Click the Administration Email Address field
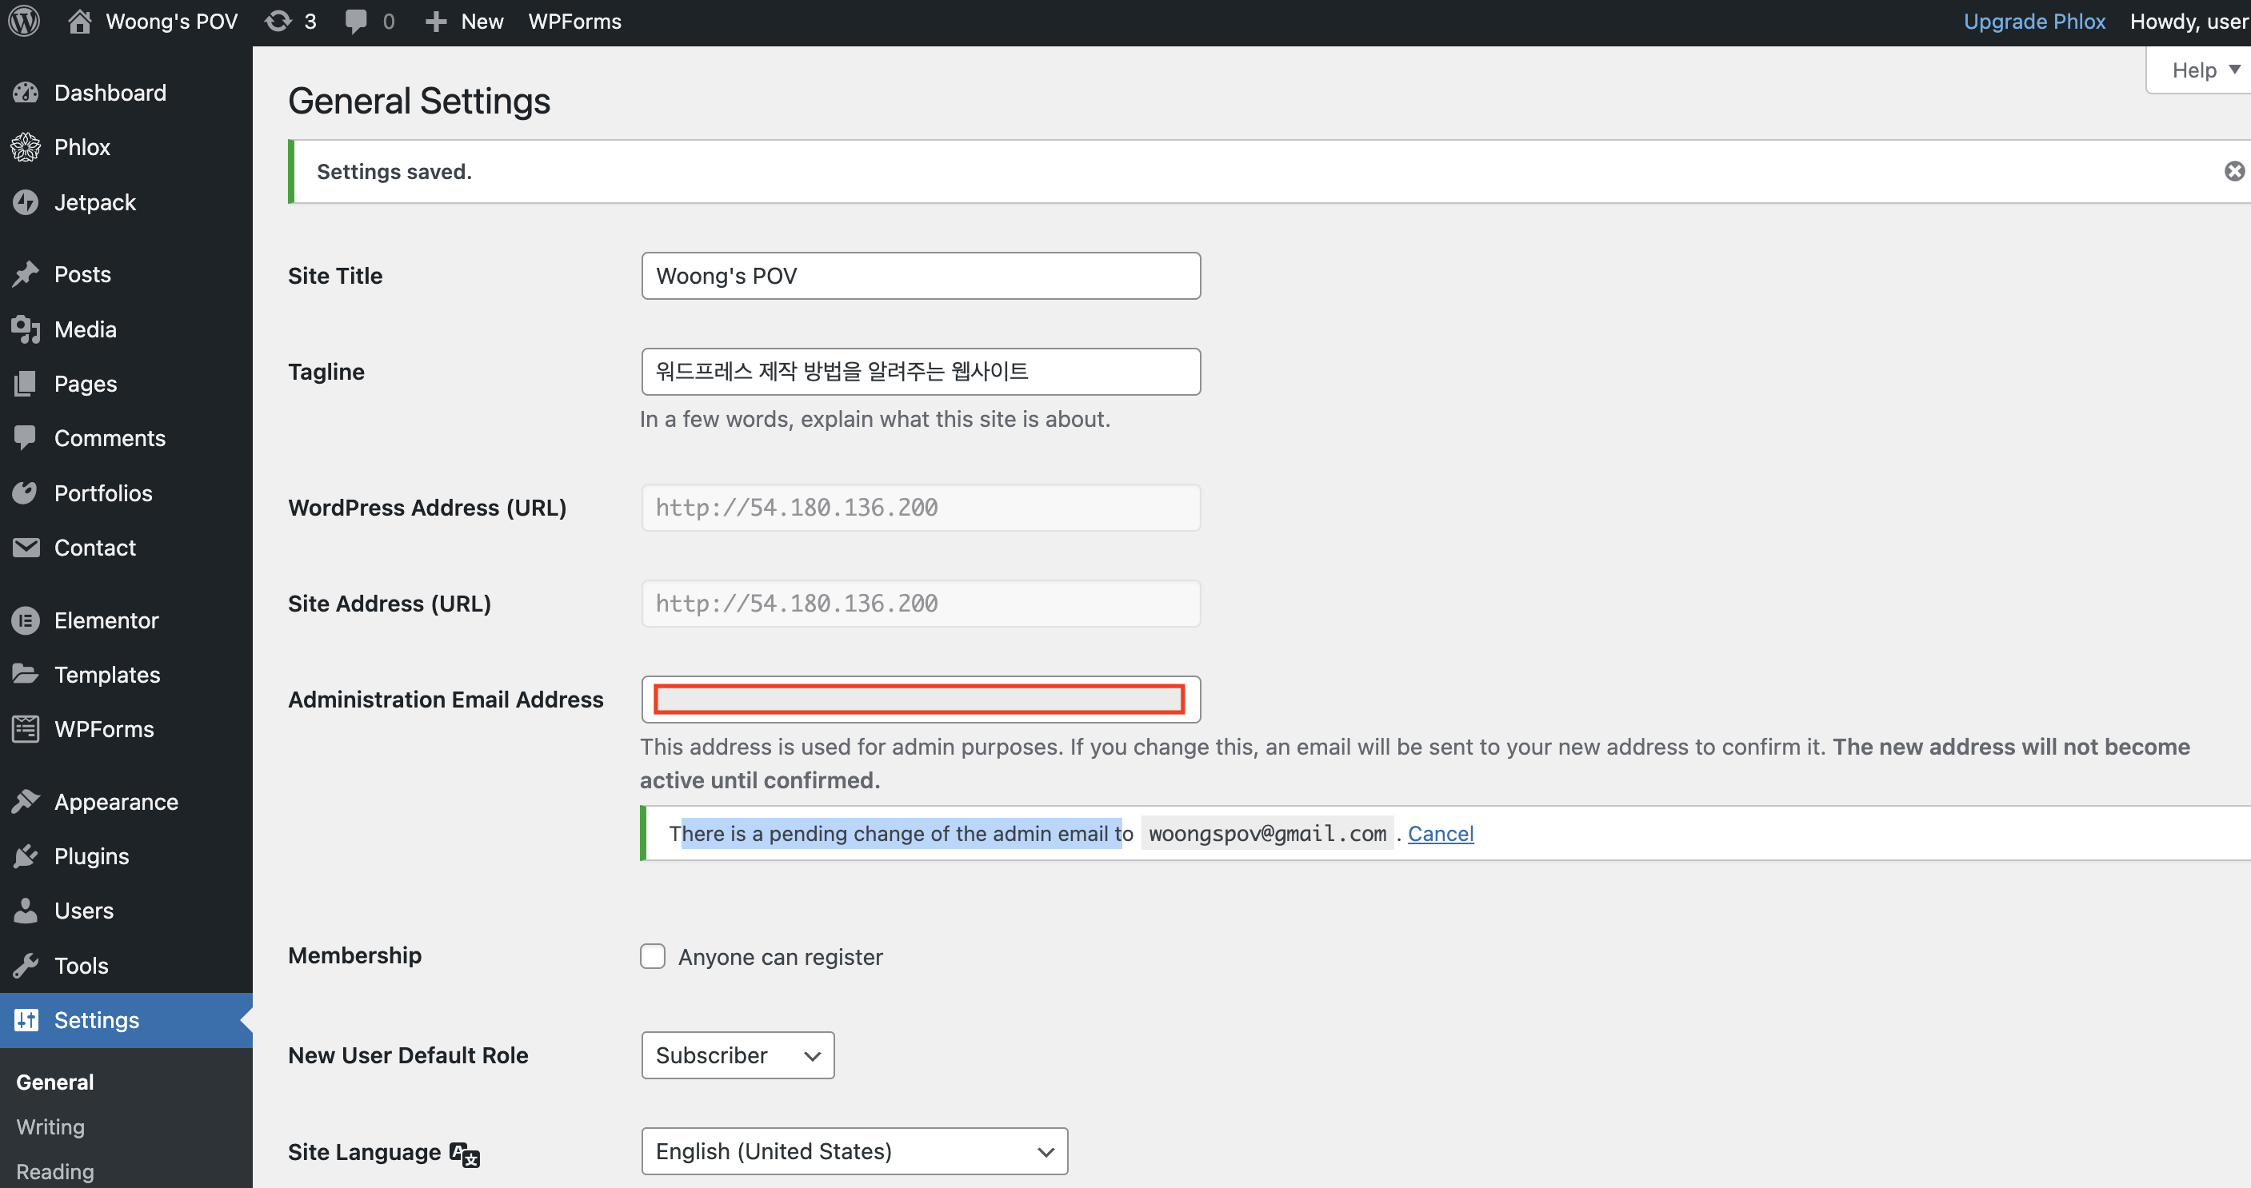 coord(920,700)
